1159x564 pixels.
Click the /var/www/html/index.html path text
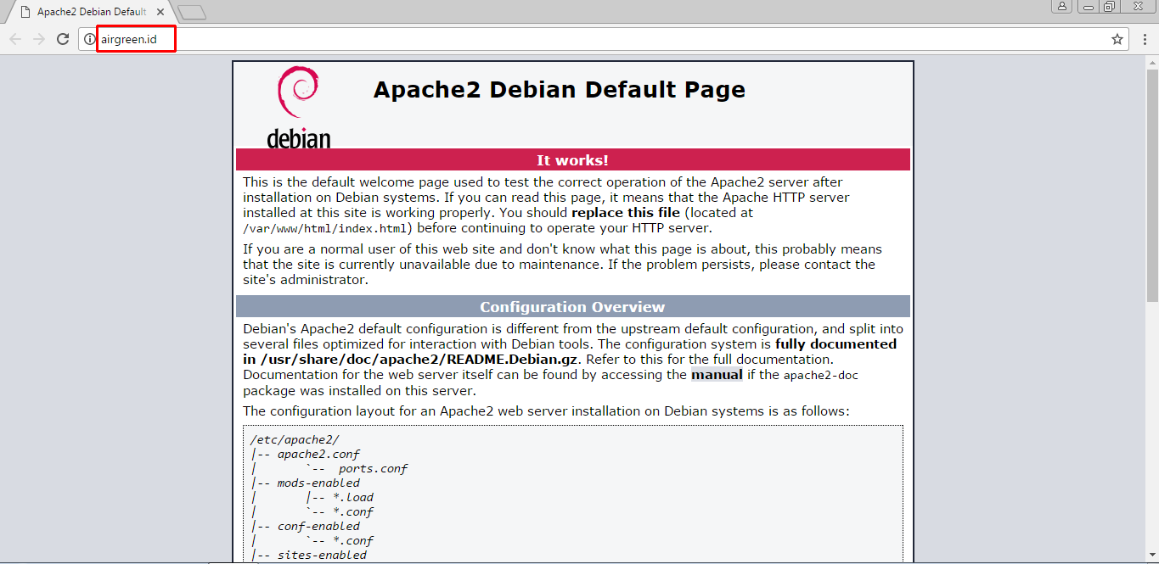[x=327, y=228]
